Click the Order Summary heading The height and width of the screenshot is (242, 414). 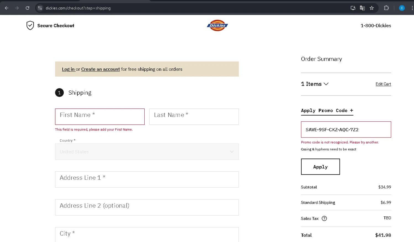[321, 59]
